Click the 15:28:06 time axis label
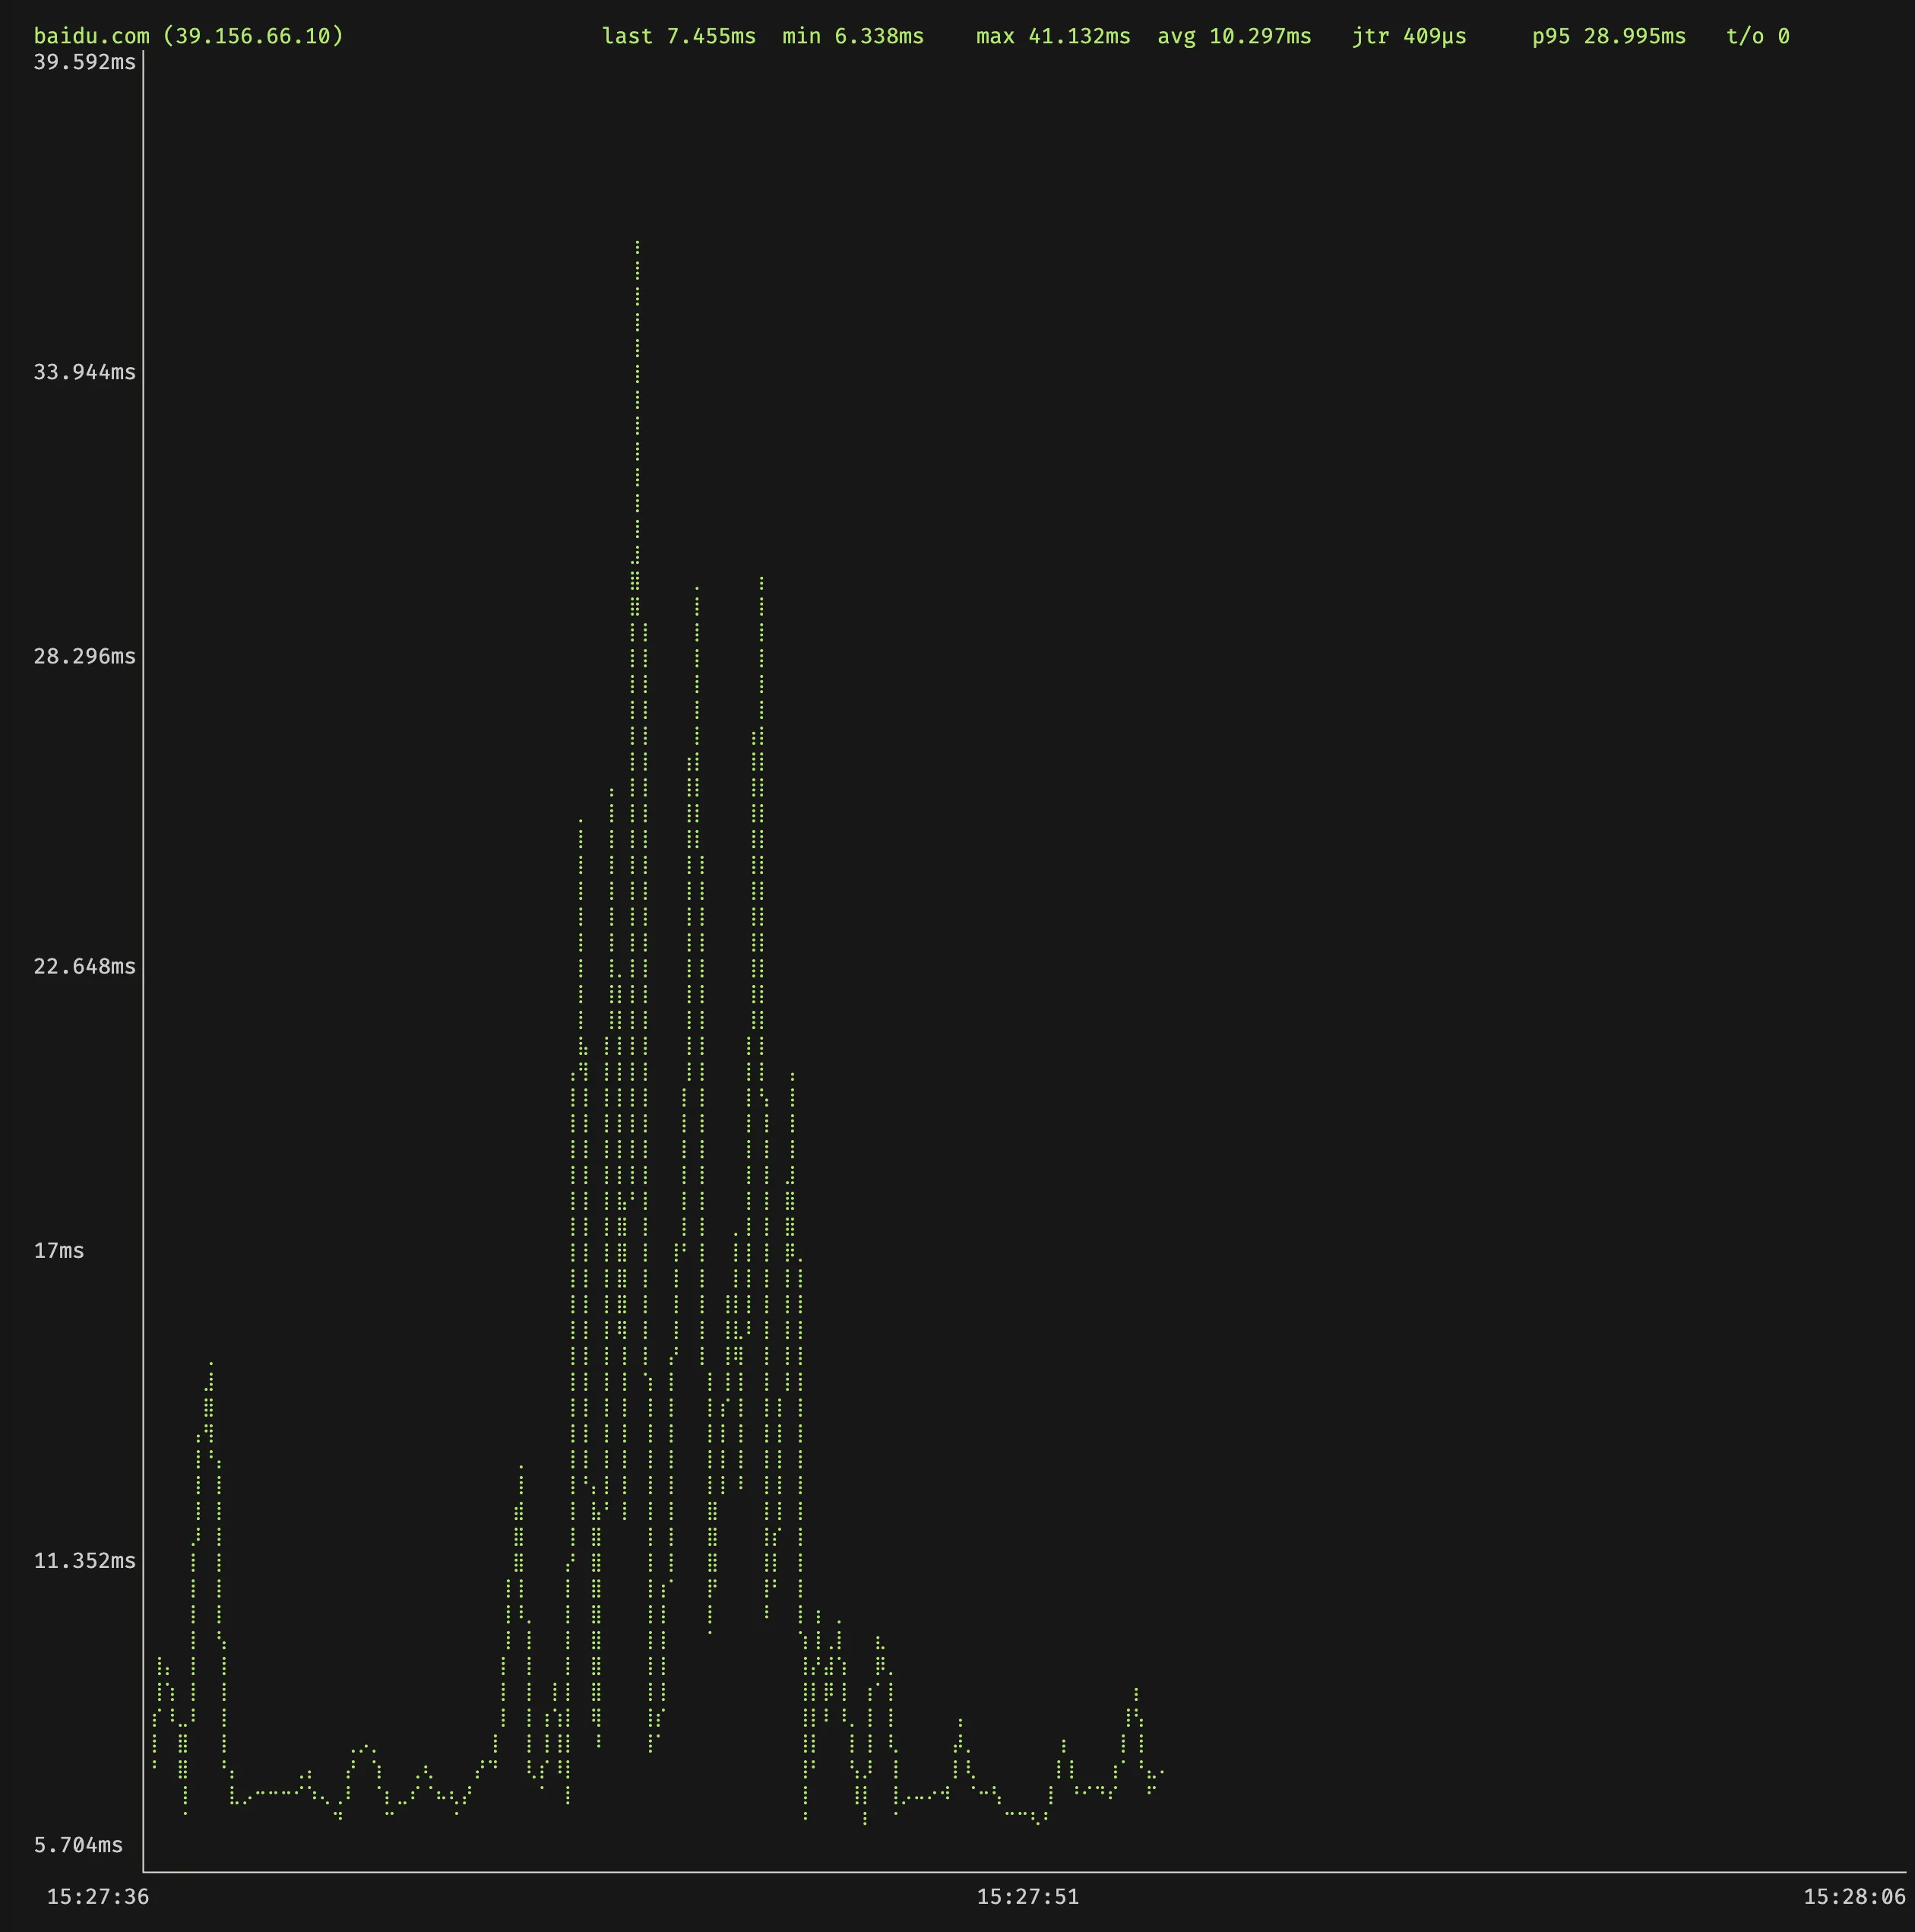 pos(1854,1897)
